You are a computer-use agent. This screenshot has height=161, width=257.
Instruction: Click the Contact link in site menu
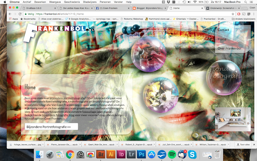click(x=223, y=30)
